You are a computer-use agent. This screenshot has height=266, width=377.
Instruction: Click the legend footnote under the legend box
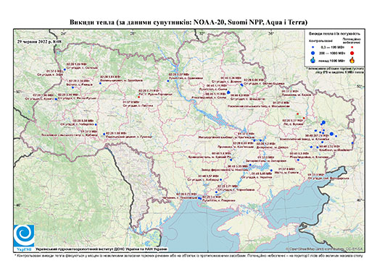click(336, 70)
